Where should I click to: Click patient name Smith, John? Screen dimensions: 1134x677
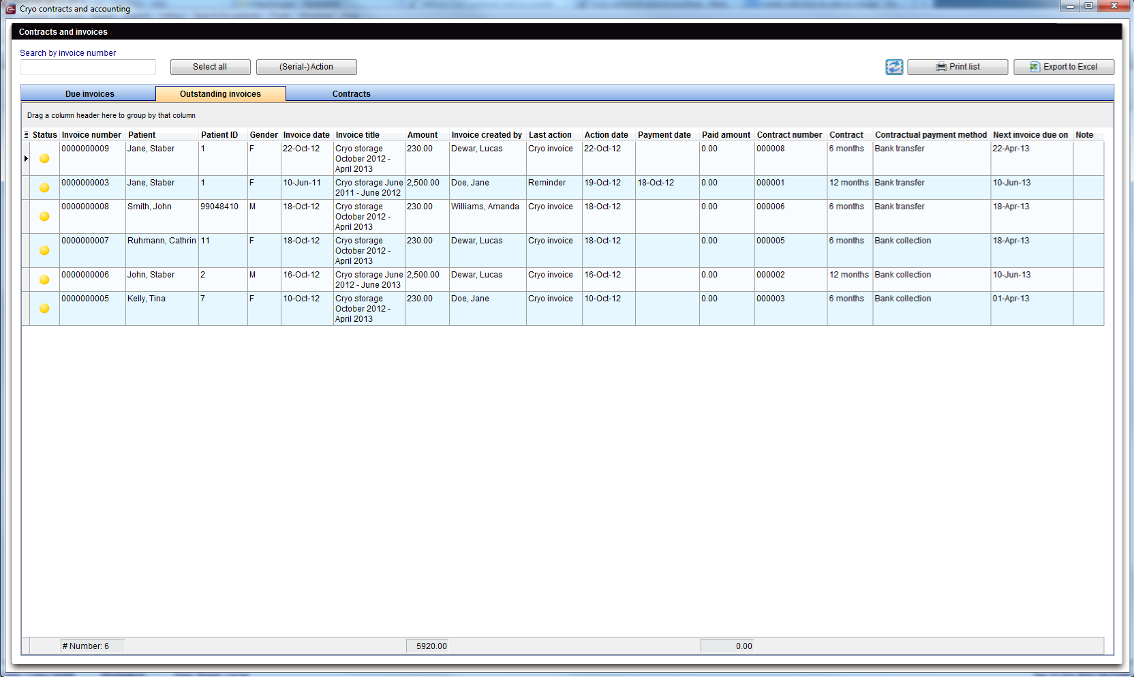[149, 207]
